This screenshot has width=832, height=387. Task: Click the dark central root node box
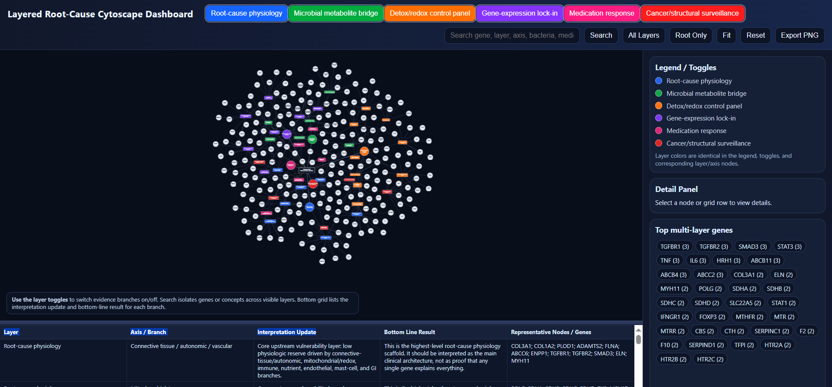[x=307, y=170]
